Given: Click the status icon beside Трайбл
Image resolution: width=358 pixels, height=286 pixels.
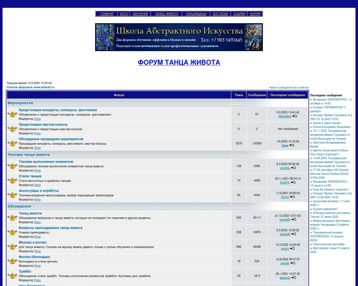Looking at the screenshot, I should (x=12, y=276).
